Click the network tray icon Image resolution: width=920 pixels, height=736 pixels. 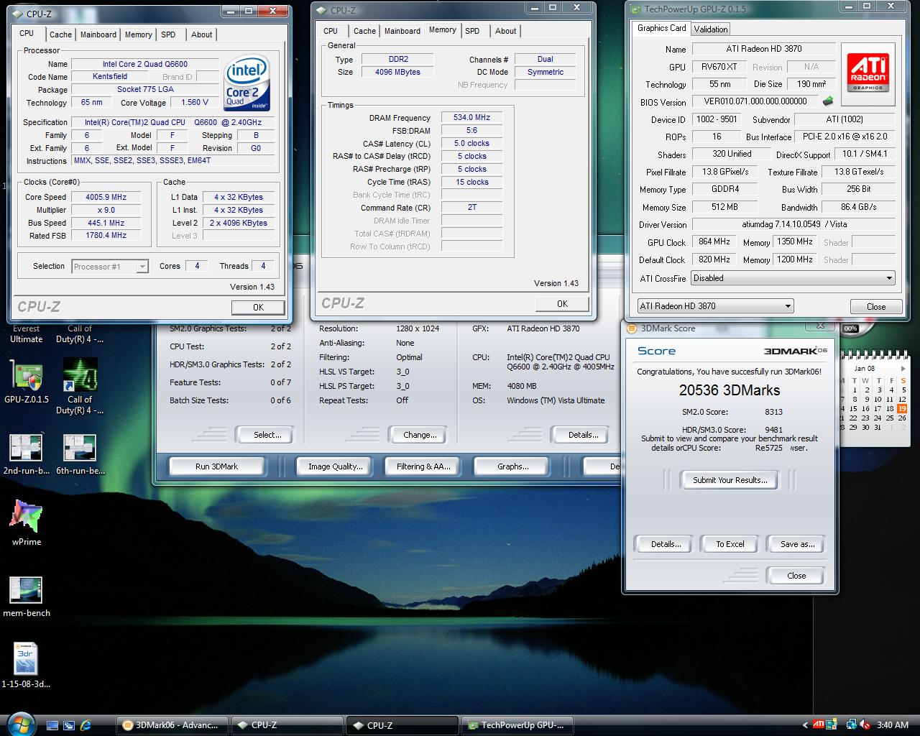pyautogui.click(x=852, y=724)
